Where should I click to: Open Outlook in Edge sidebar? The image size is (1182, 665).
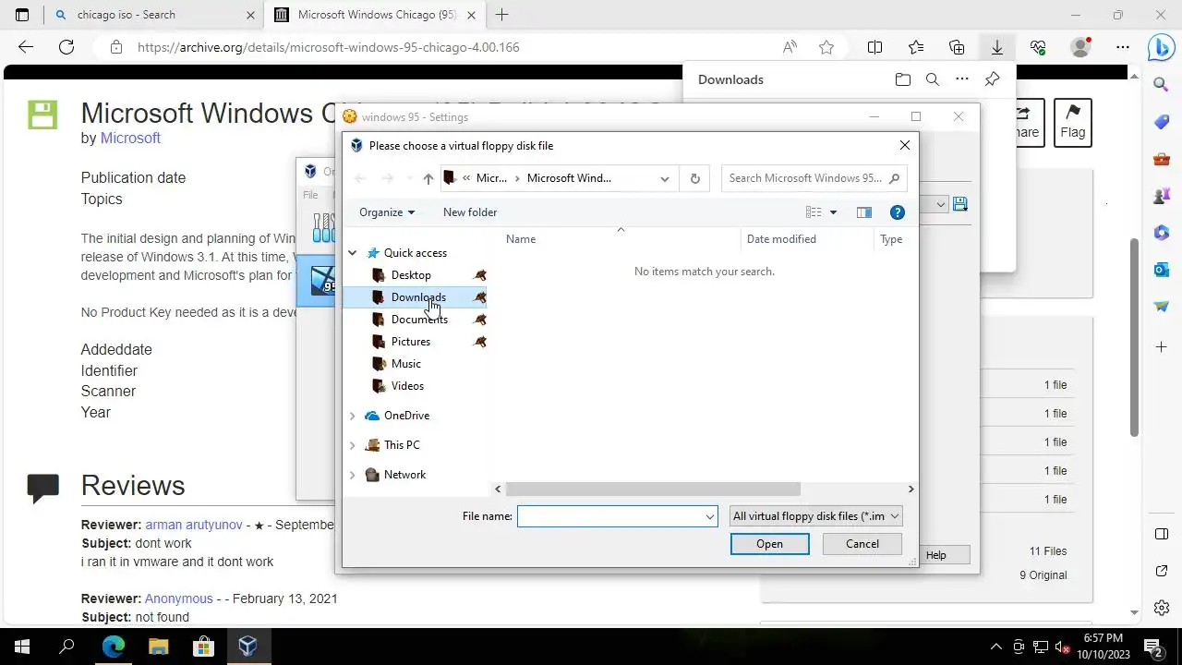tap(1162, 270)
